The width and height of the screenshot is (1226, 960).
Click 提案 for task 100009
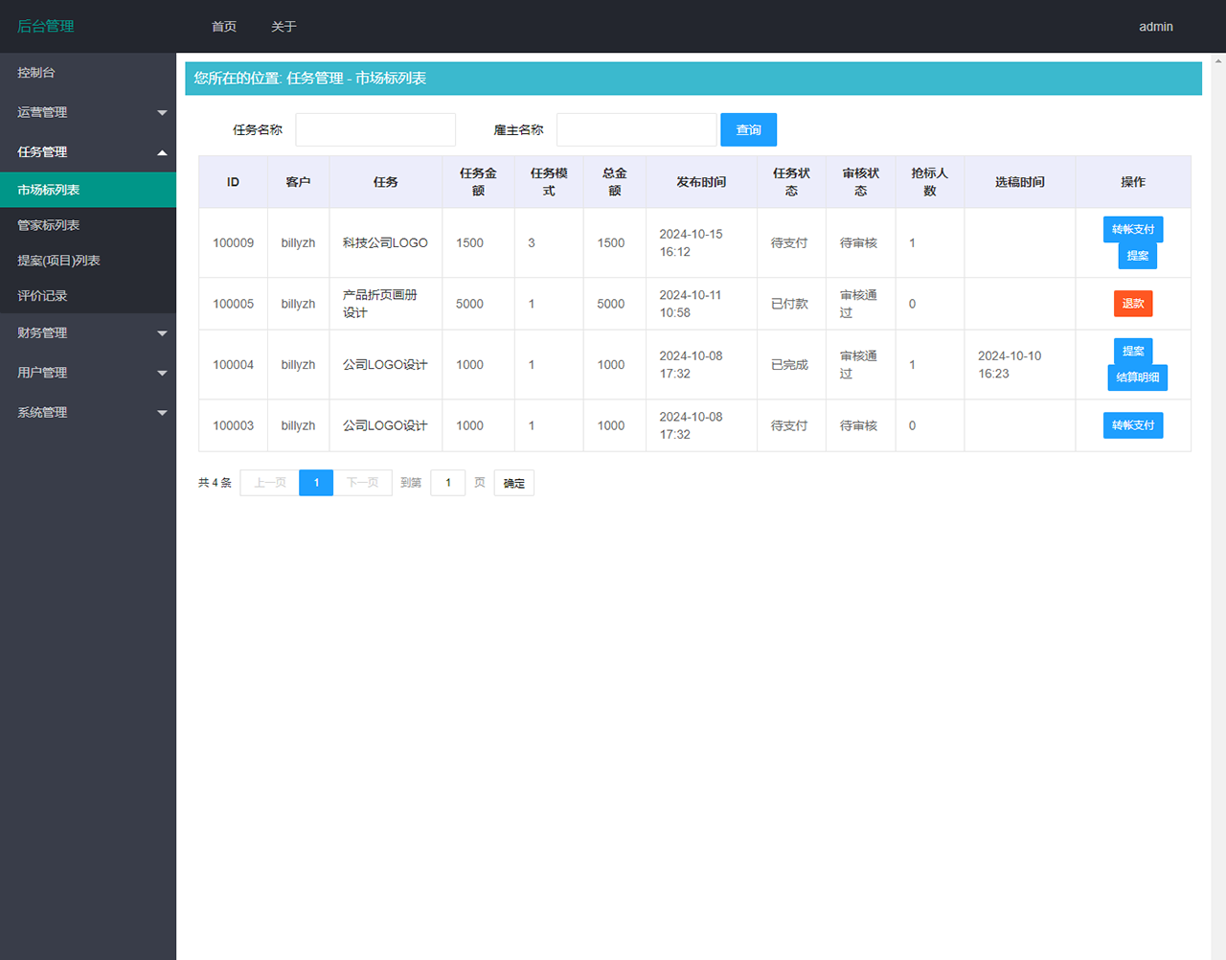tap(1138, 256)
